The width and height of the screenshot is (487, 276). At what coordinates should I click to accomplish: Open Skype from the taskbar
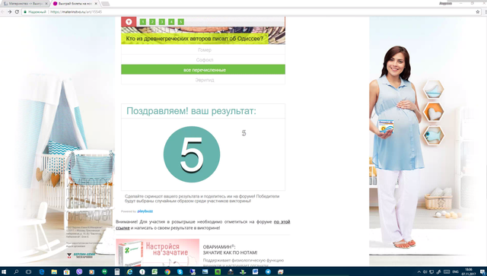(180, 271)
